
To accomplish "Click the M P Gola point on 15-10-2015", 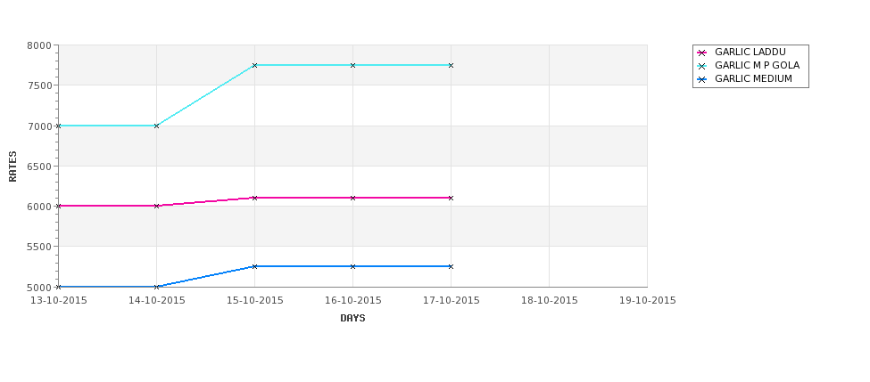I will pyautogui.click(x=254, y=65).
